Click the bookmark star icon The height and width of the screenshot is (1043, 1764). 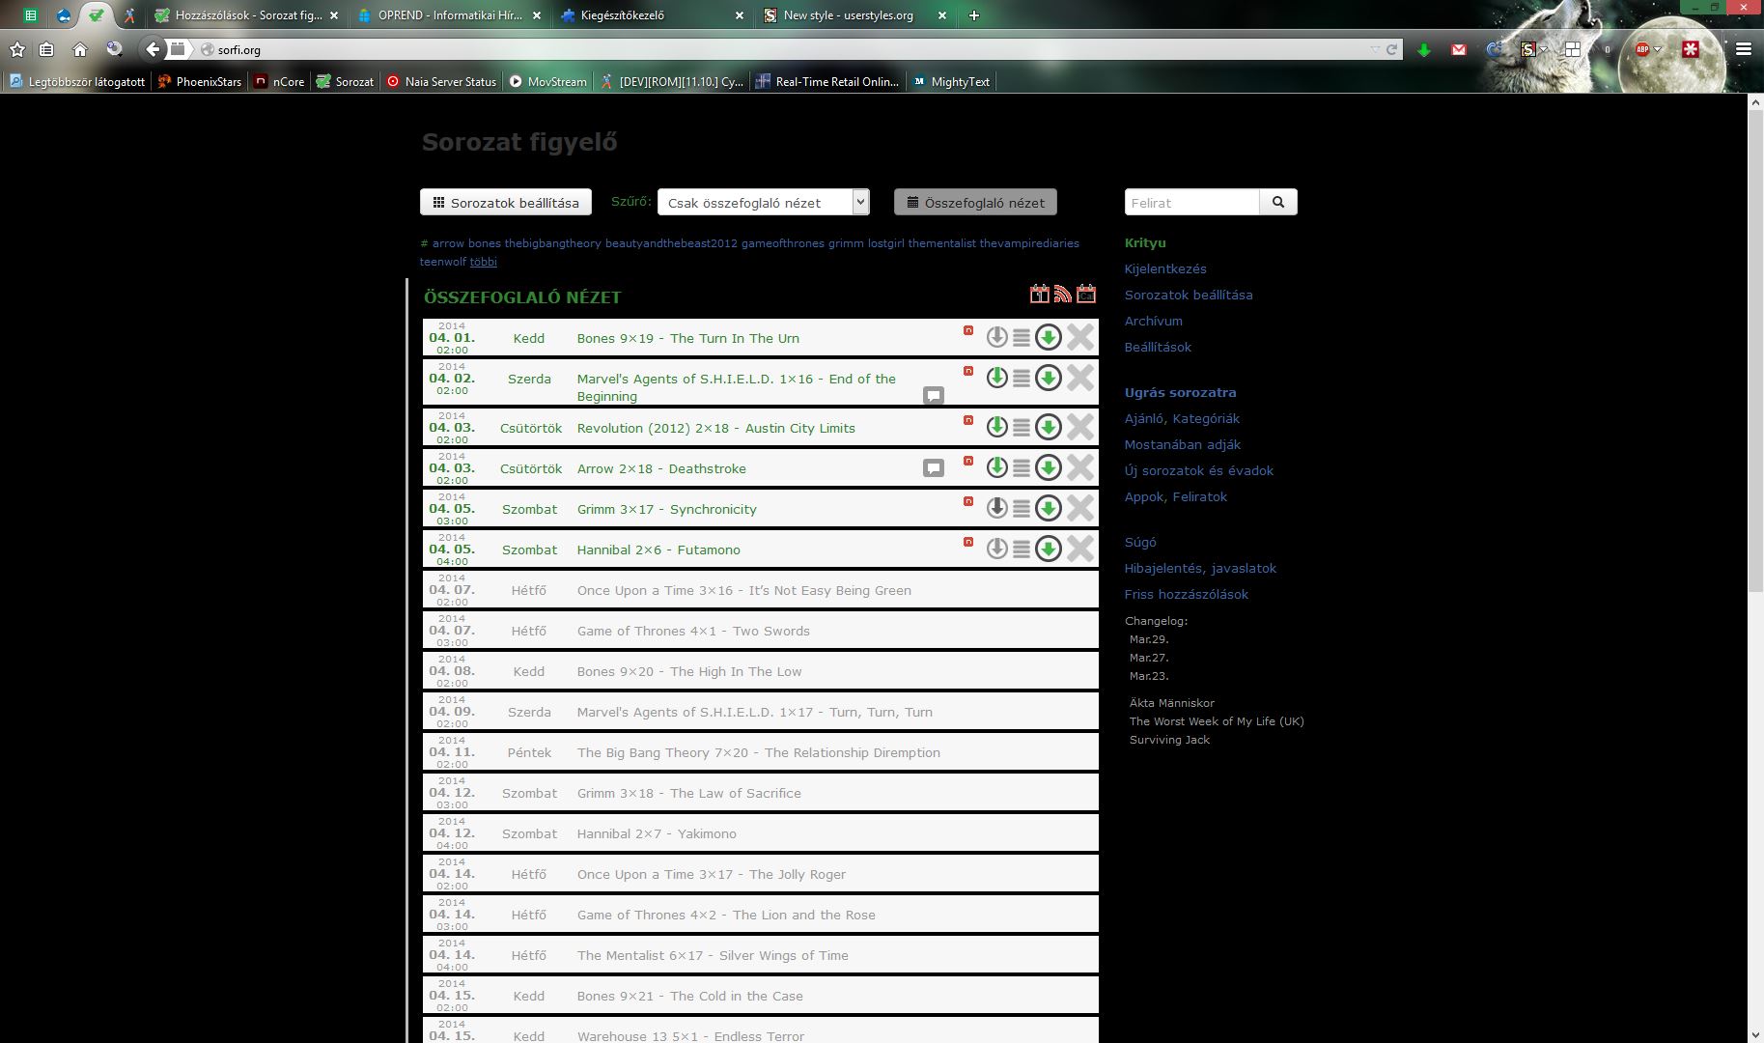tap(16, 49)
